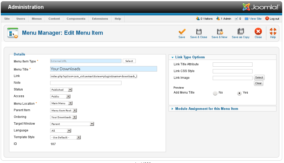Click the View Site link
The height and width of the screenshot is (163, 284).
tap(255, 19)
